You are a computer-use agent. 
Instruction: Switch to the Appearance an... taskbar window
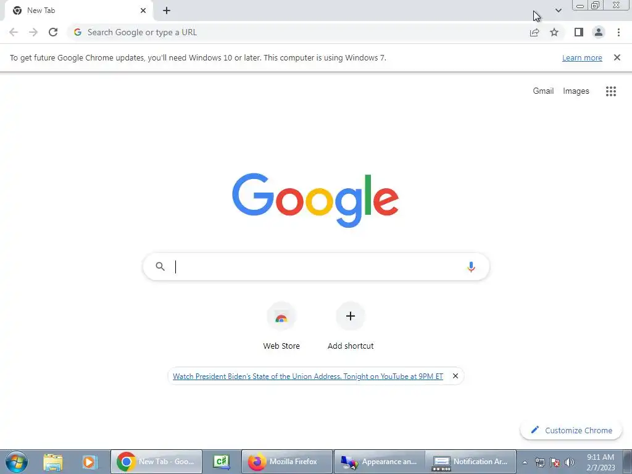(x=380, y=462)
